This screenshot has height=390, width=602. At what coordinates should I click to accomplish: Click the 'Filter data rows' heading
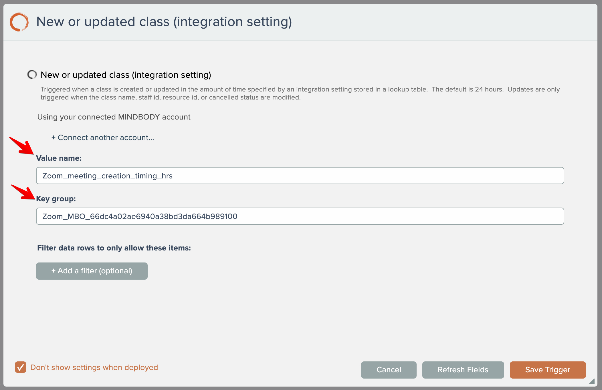coord(114,248)
